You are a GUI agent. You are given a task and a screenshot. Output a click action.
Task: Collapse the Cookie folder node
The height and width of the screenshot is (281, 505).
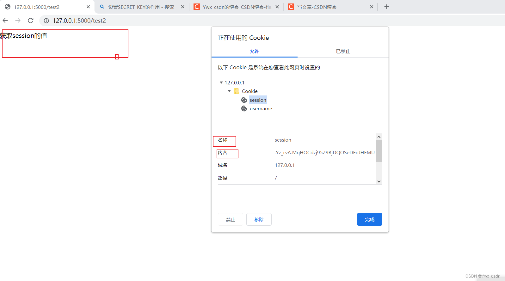point(229,91)
